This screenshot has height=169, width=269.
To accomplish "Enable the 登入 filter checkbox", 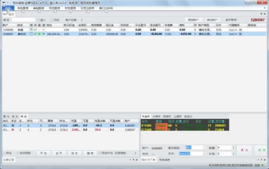I will pos(38,20).
